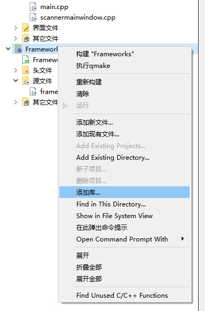Expand the 头文件 folder chevron
This screenshot has width=205, height=311.
[x=16, y=71]
